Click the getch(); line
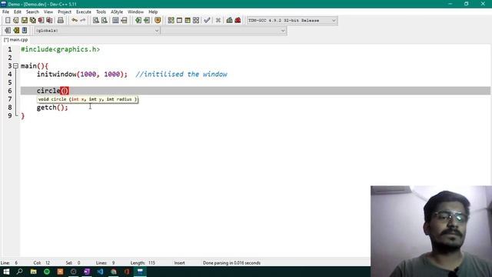The width and height of the screenshot is (492, 277). pos(52,108)
